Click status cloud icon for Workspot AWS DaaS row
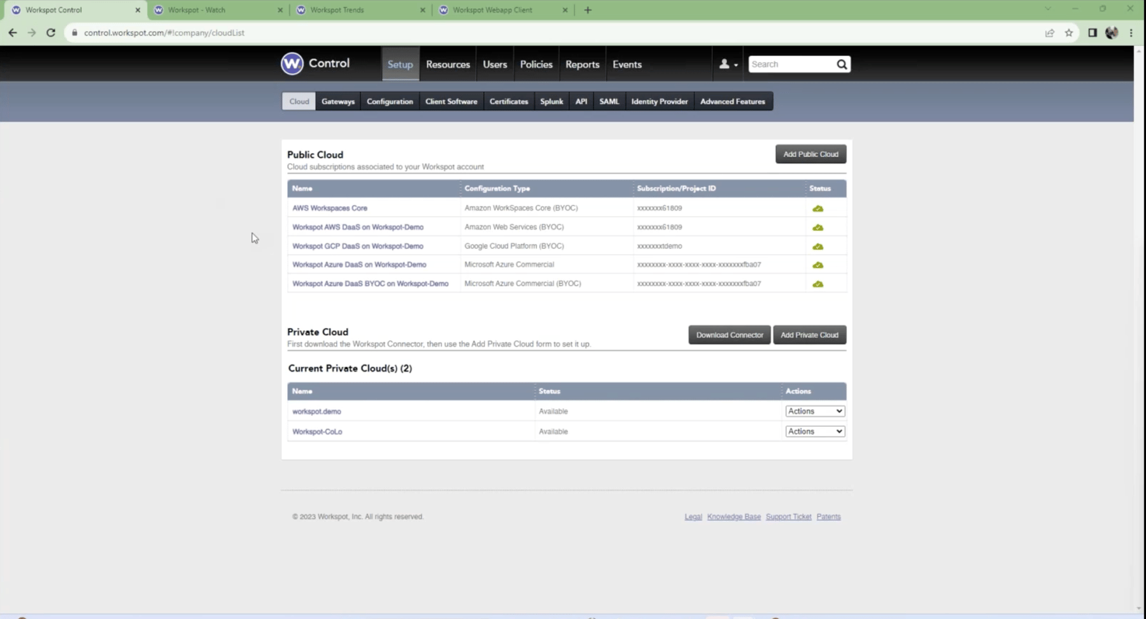The height and width of the screenshot is (619, 1146). pyautogui.click(x=817, y=228)
